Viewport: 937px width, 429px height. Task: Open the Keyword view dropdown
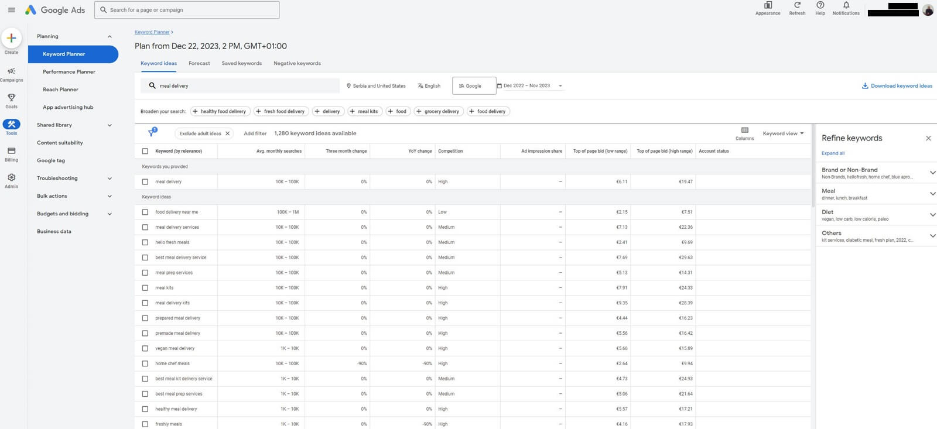coord(783,133)
